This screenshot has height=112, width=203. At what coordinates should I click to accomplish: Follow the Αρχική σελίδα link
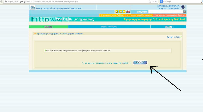tap(173, 37)
